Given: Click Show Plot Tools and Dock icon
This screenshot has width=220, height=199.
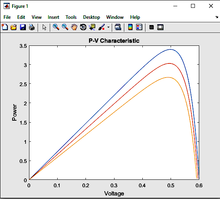Looking at the screenshot, I should pos(160,27).
